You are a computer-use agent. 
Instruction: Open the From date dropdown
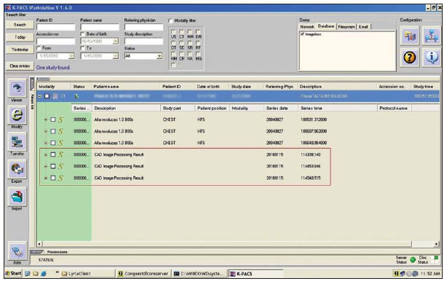click(x=71, y=56)
